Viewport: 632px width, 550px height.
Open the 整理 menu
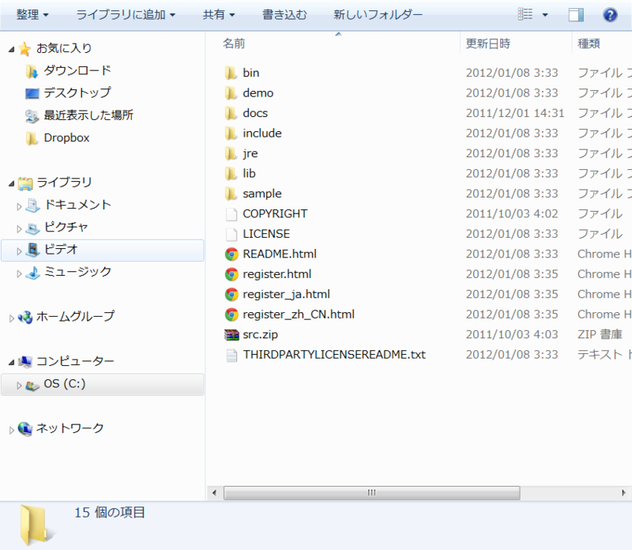coord(32,15)
